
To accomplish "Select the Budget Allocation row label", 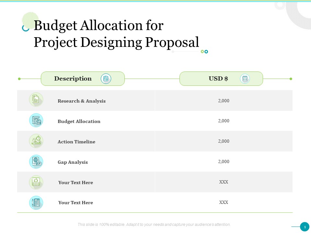I will coord(79,121).
